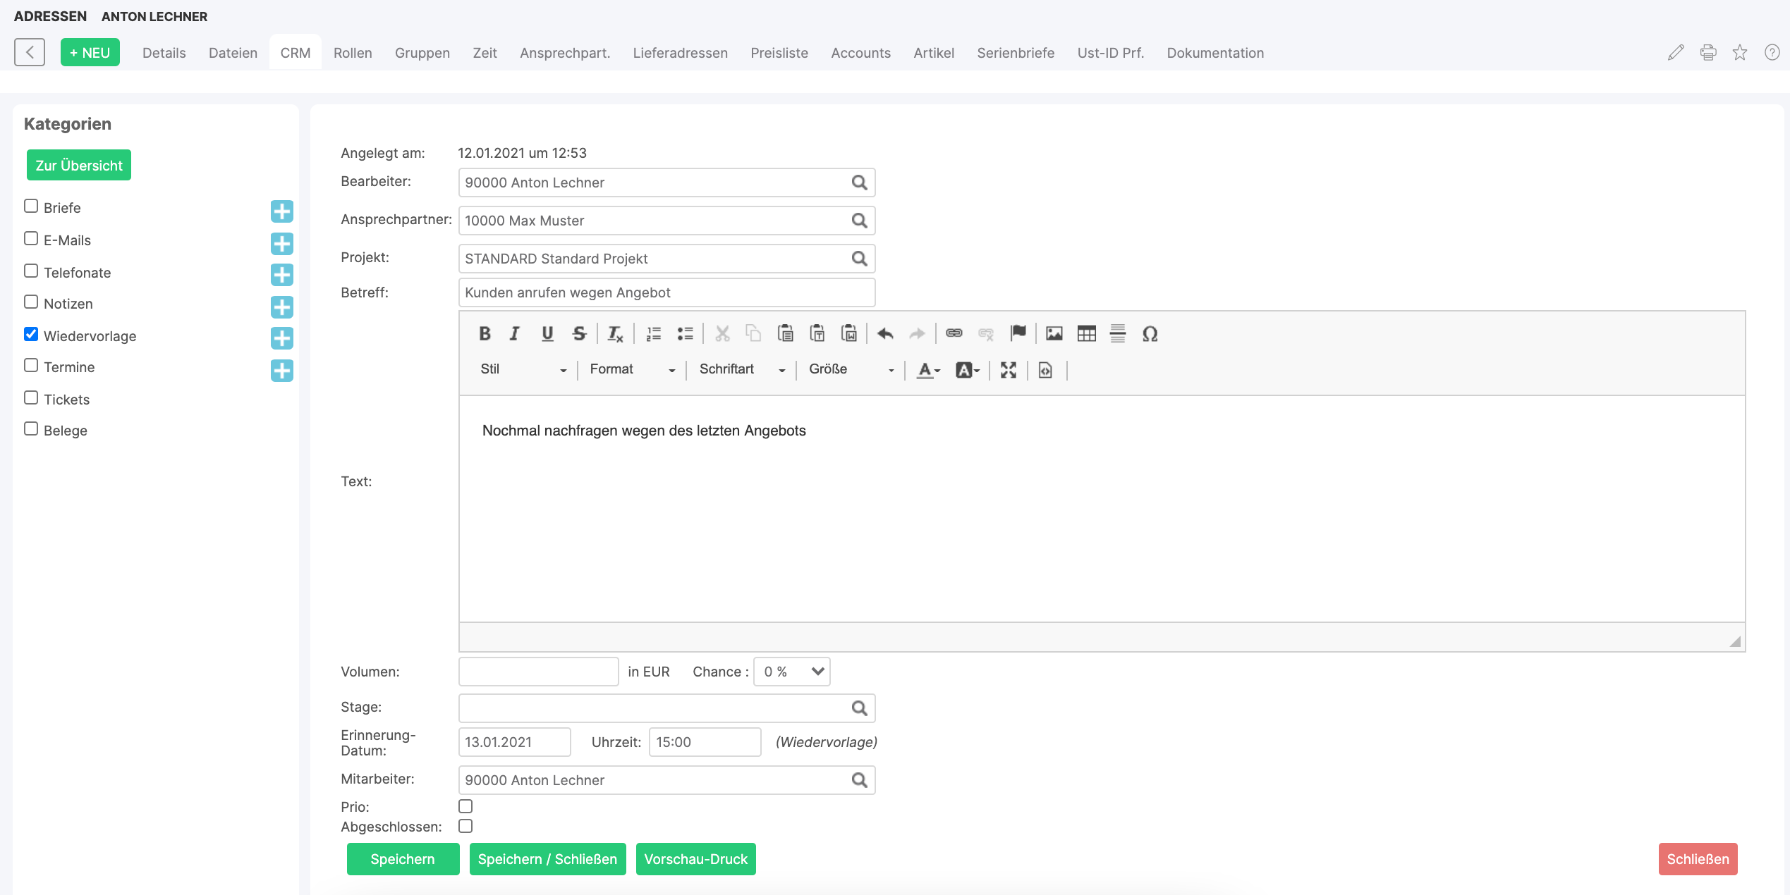
Task: Search Bearbeiter with magnifier icon
Action: [859, 183]
